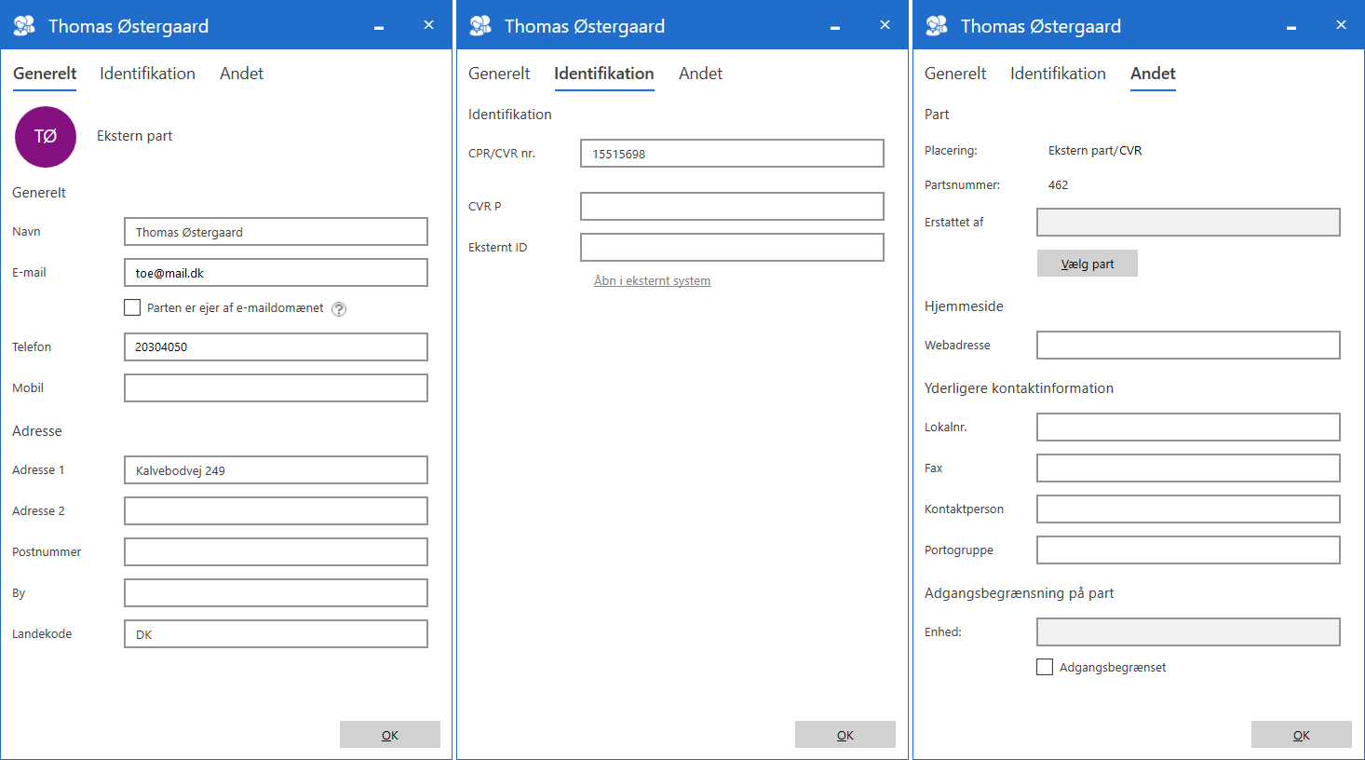Tick 'Parten er ejer af e-maildomænet' checkbox

[132, 307]
